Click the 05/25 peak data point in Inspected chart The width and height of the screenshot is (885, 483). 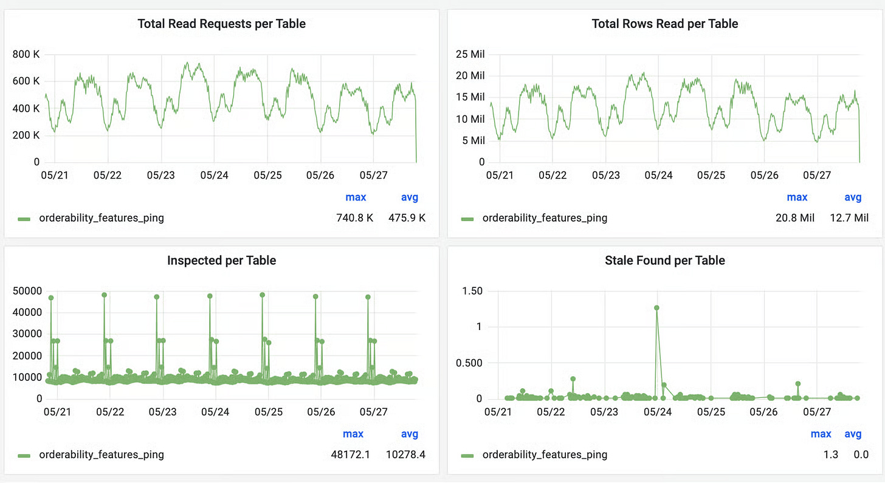click(x=263, y=295)
